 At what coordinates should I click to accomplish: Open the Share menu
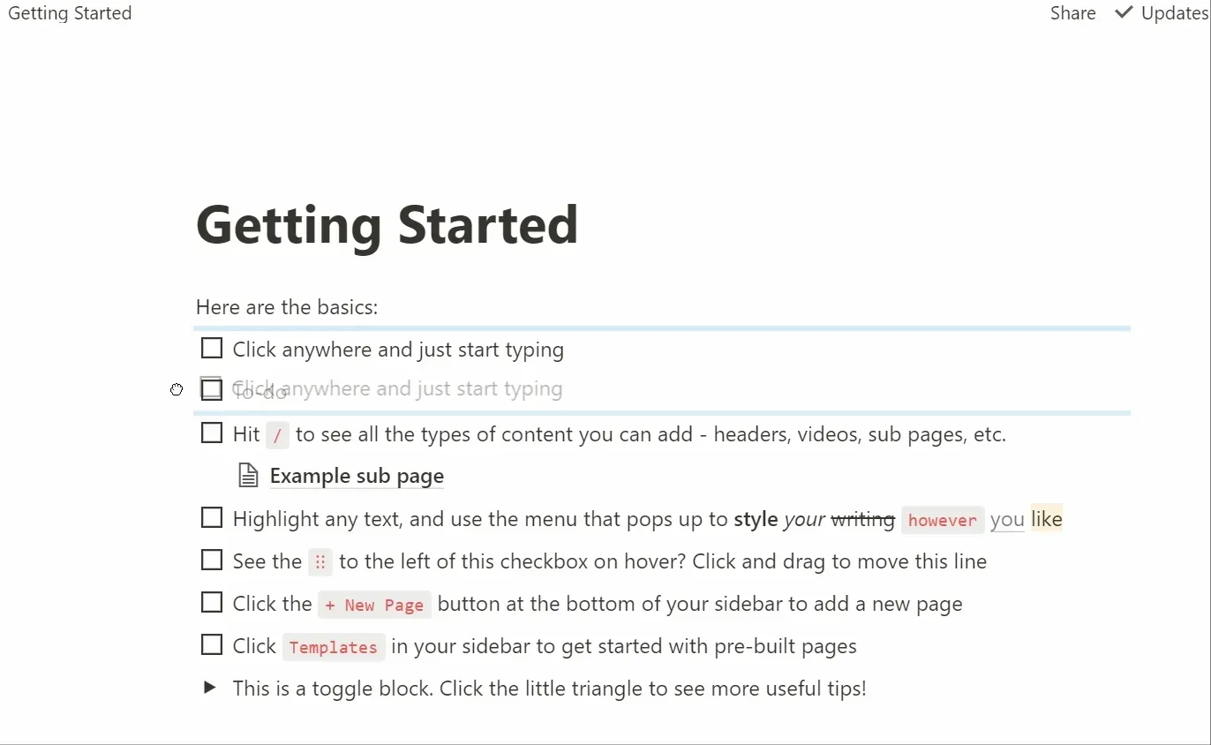tap(1072, 13)
